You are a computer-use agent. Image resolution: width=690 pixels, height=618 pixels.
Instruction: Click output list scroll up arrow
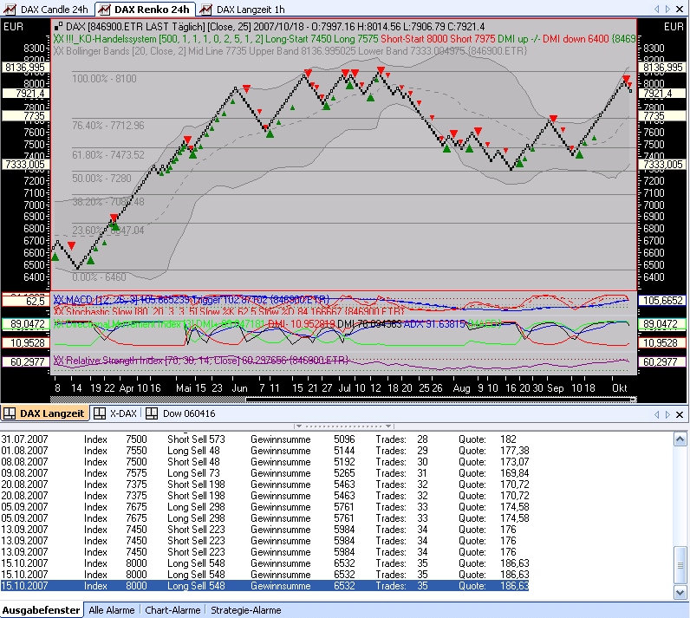pos(680,439)
